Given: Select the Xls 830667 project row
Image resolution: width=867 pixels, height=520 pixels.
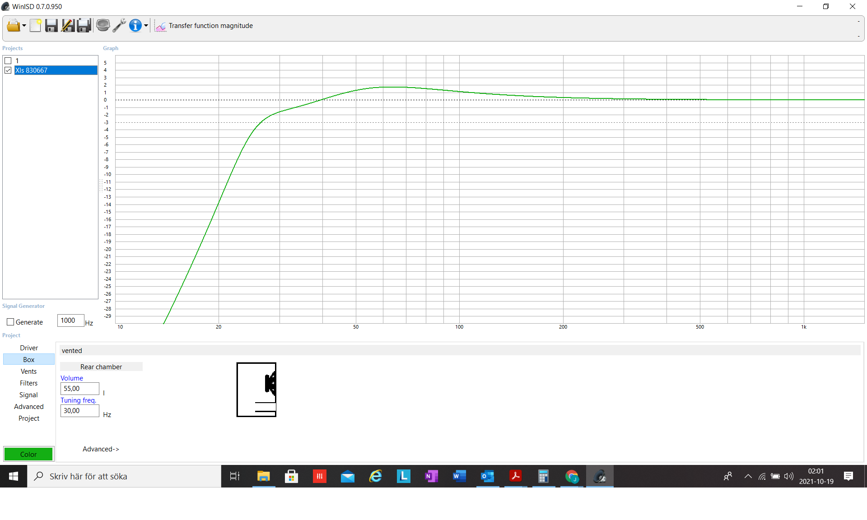Looking at the screenshot, I should pos(56,70).
